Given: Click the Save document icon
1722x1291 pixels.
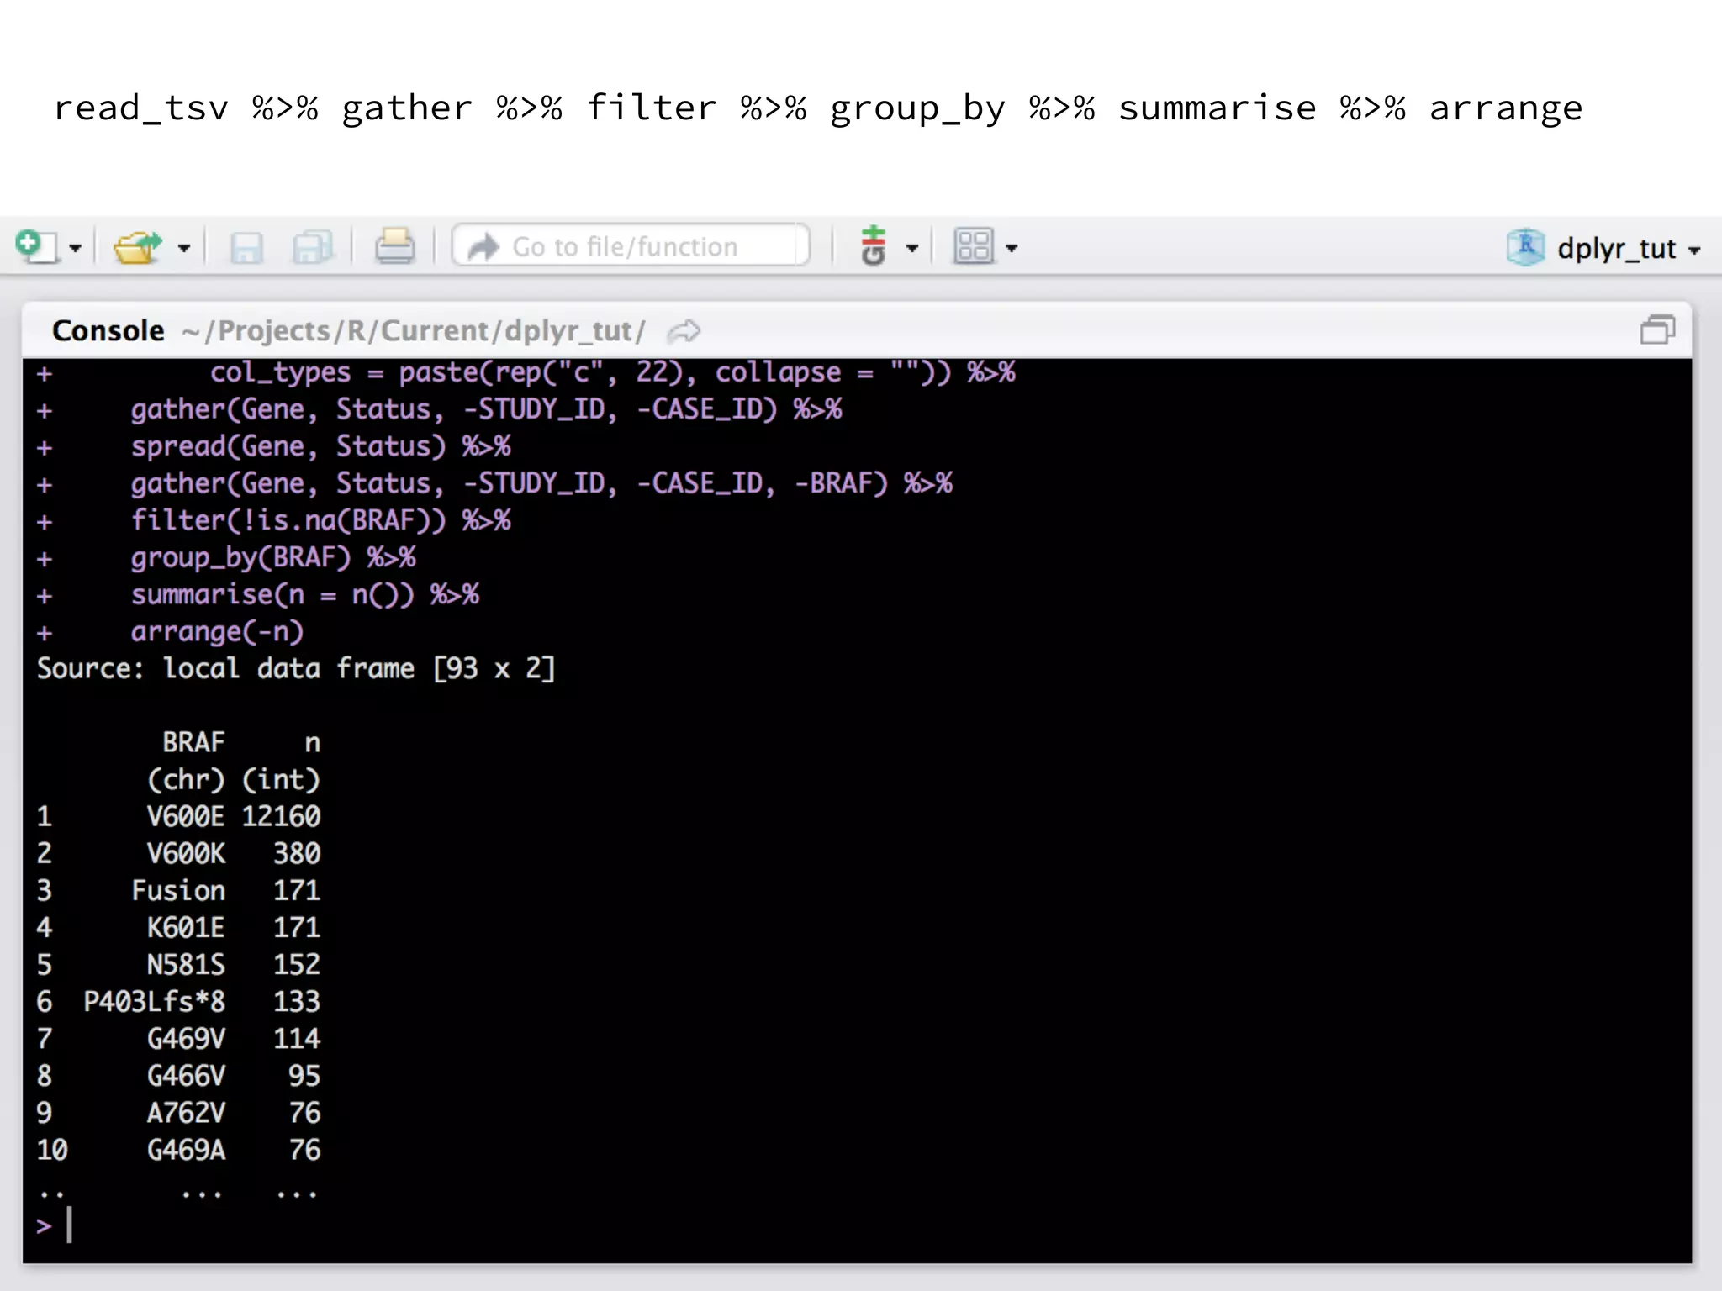Looking at the screenshot, I should tap(246, 248).
